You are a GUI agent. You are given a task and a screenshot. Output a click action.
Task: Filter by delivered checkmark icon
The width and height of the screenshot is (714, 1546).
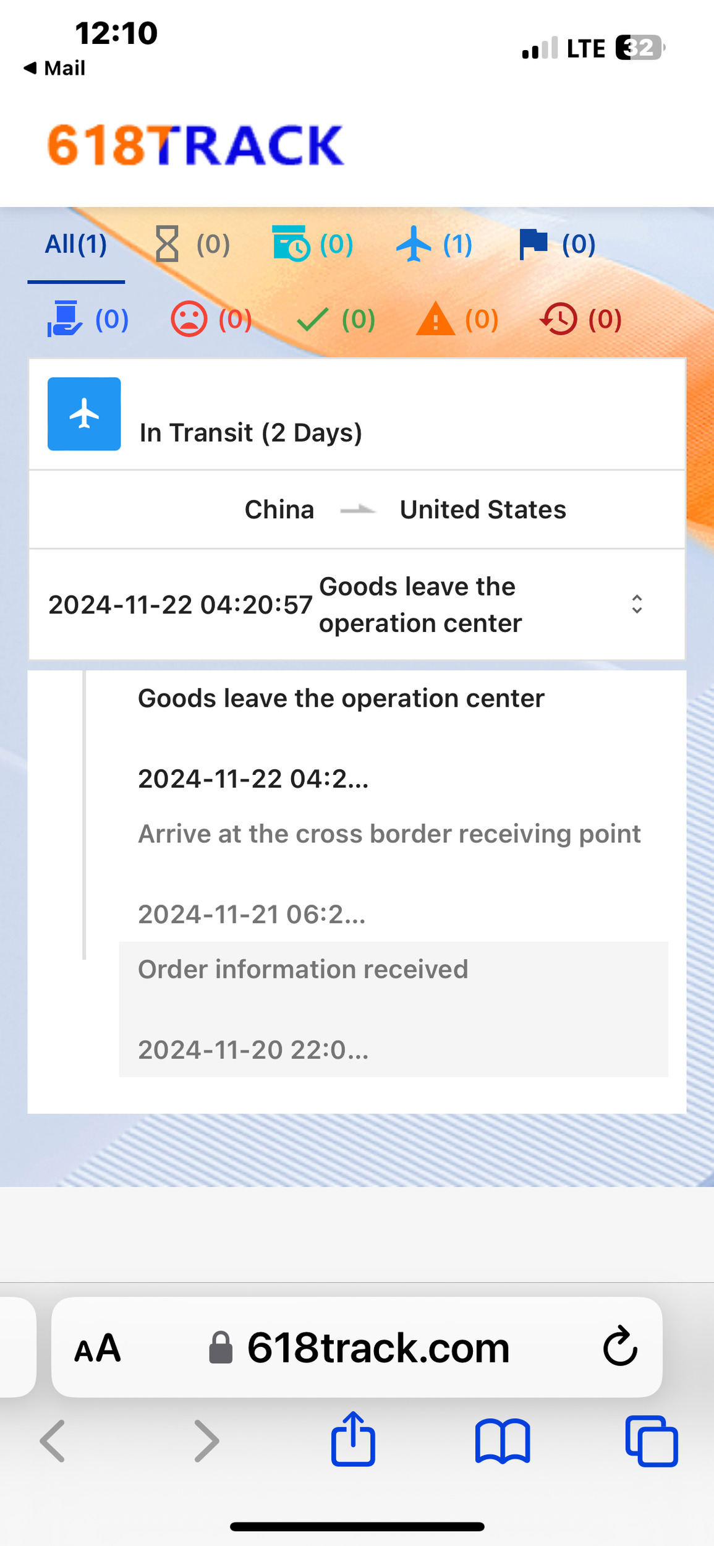[x=336, y=319]
